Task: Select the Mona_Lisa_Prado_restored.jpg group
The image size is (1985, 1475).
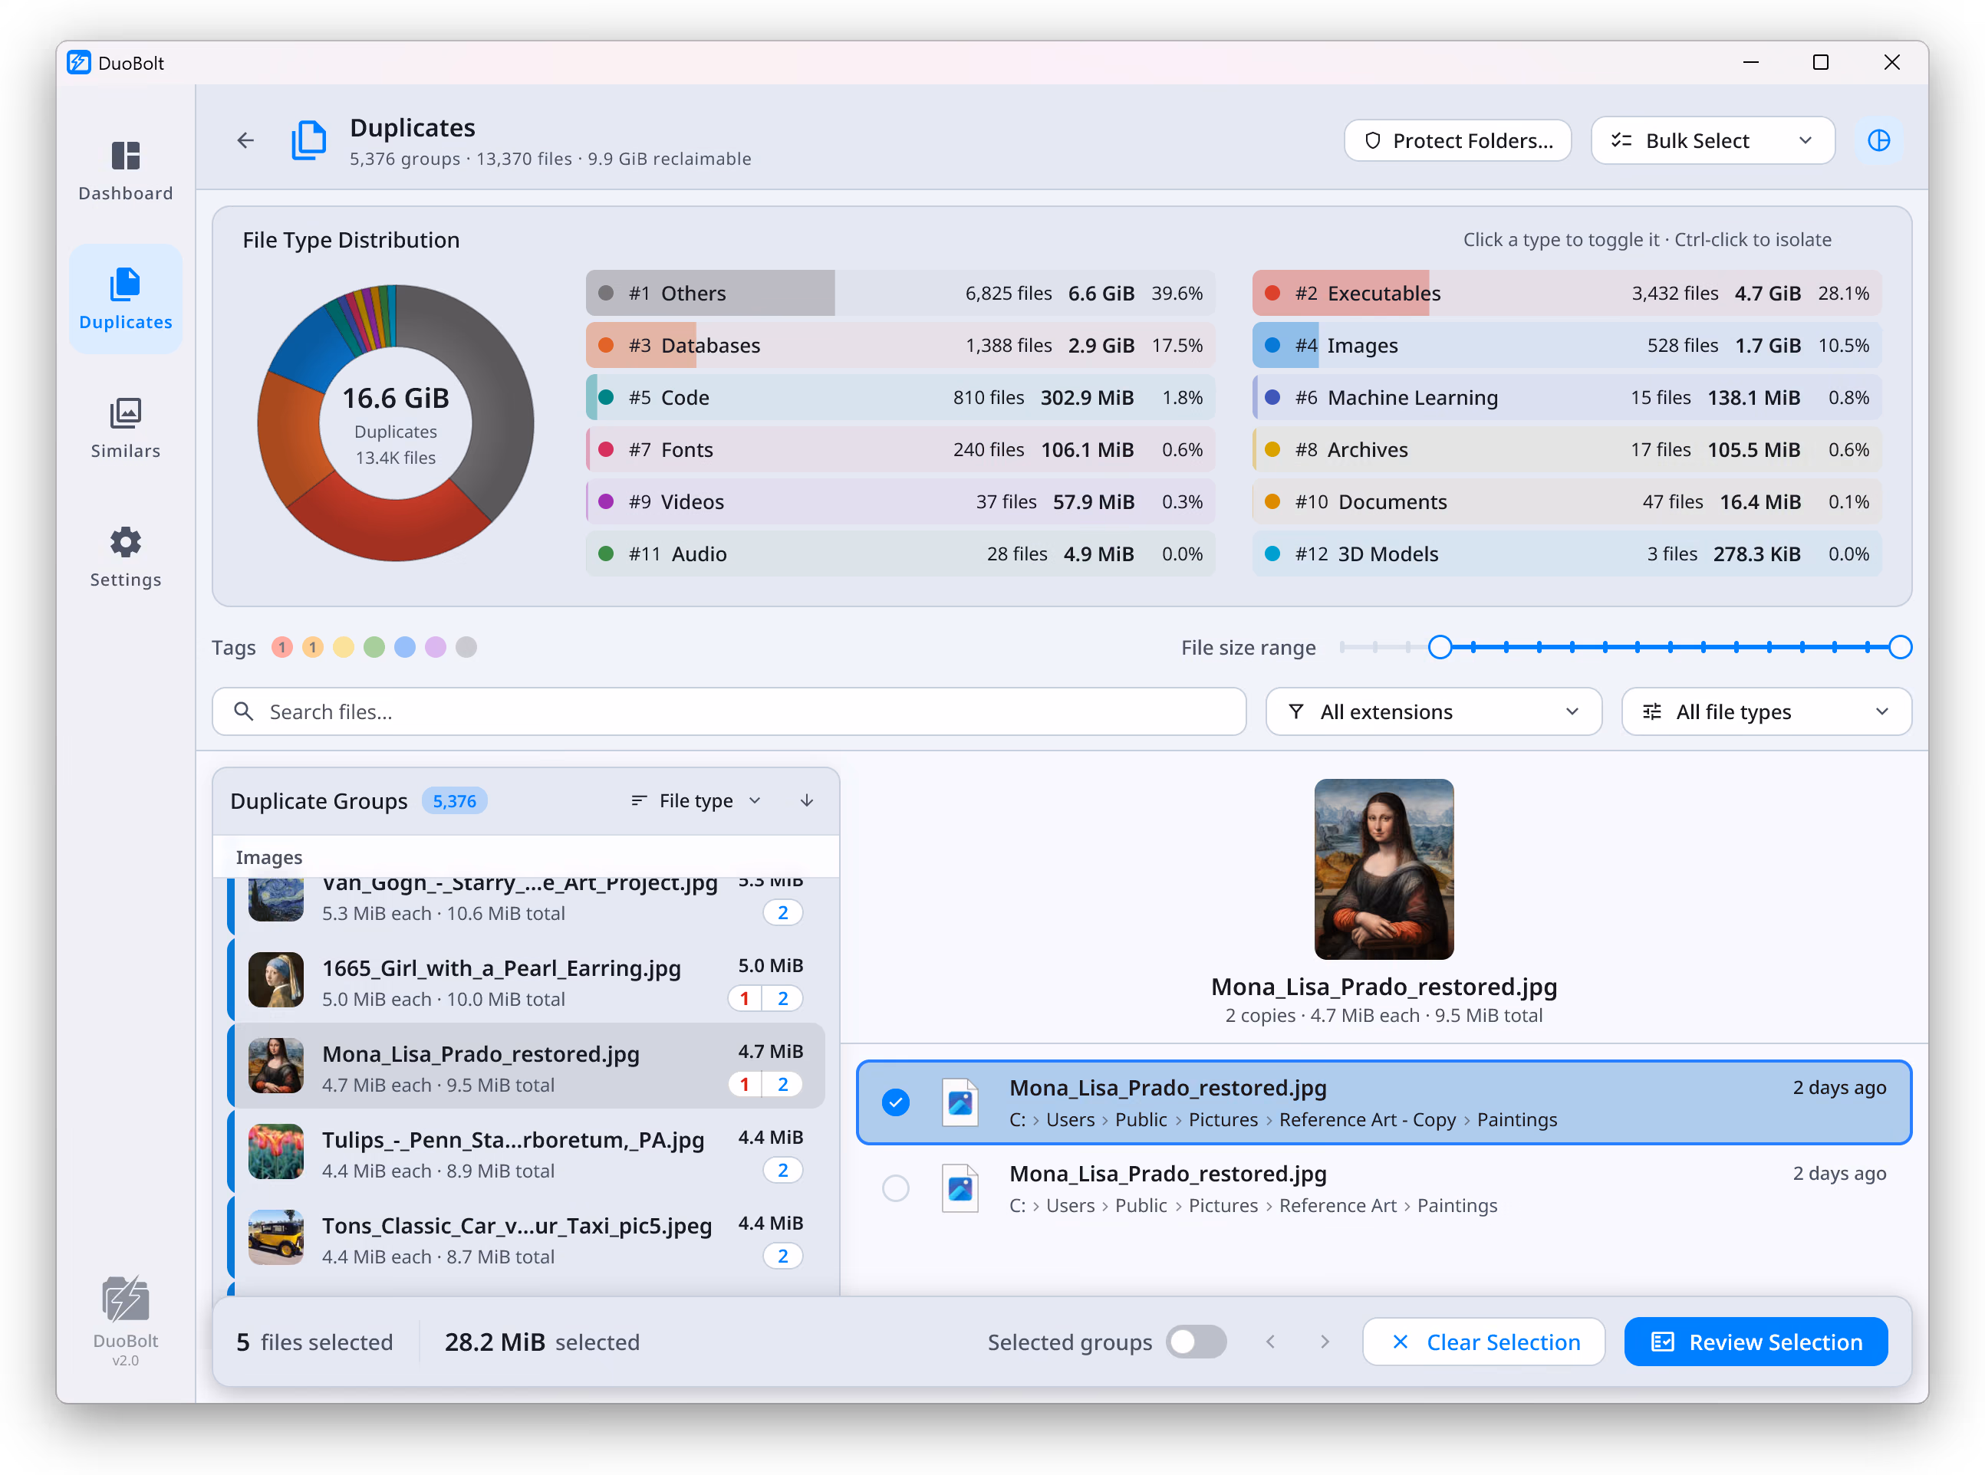Action: pyautogui.click(x=525, y=1066)
